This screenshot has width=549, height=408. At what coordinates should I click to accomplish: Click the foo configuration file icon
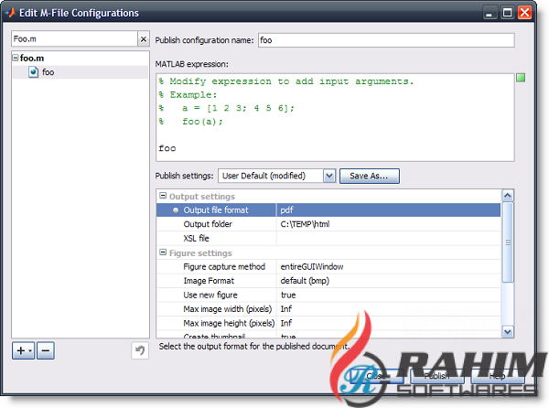(x=34, y=71)
